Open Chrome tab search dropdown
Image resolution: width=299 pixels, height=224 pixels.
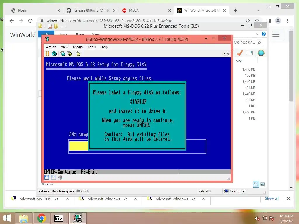(258, 10)
